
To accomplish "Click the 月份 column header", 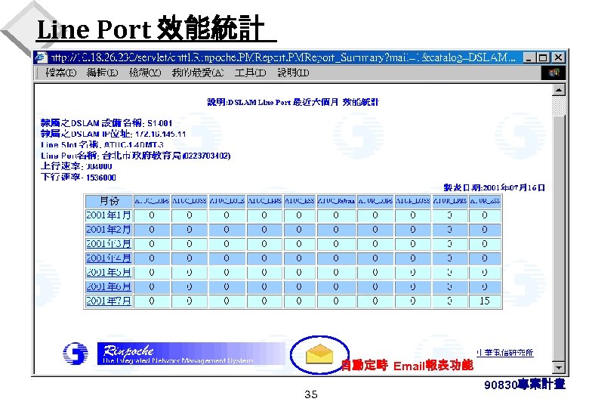I will click(x=109, y=202).
